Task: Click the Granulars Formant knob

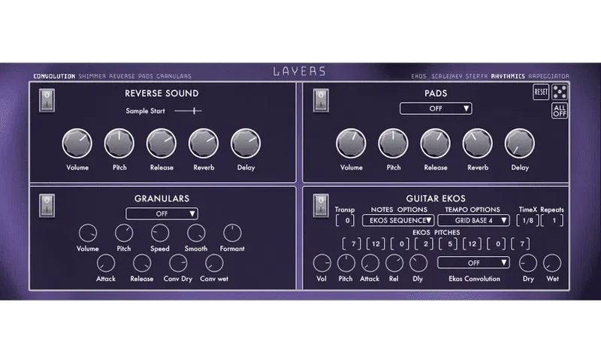Action: [232, 234]
